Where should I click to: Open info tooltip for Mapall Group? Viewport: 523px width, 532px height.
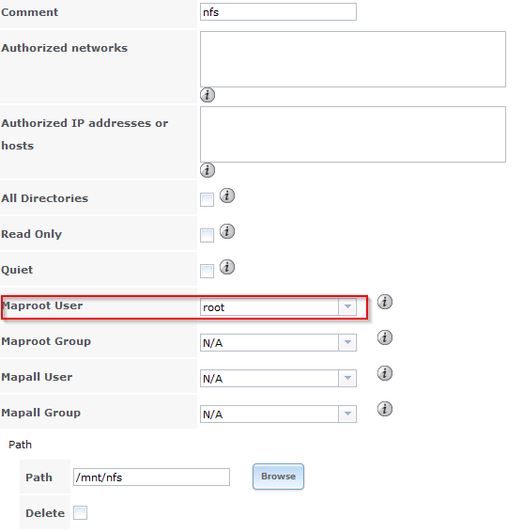click(x=385, y=409)
